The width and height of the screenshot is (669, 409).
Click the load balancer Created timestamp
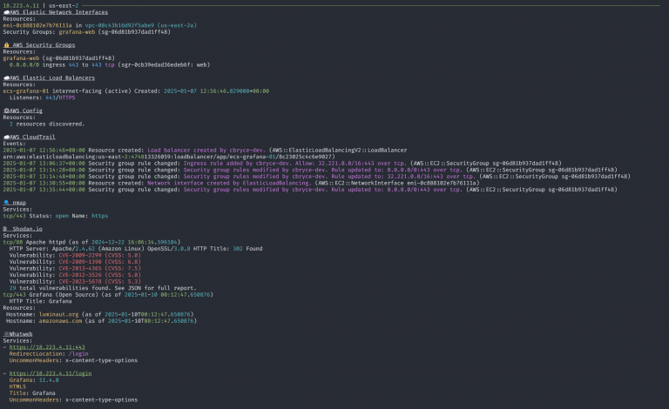(x=216, y=91)
